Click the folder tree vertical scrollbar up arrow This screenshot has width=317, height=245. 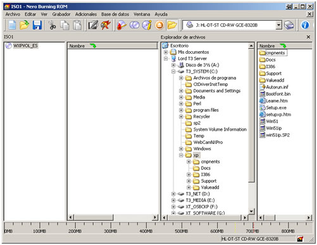tap(251, 45)
